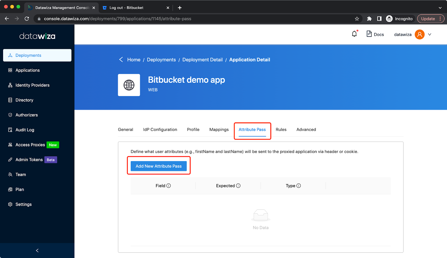
Task: Click the Identity Providers icon
Action: [x=10, y=85]
